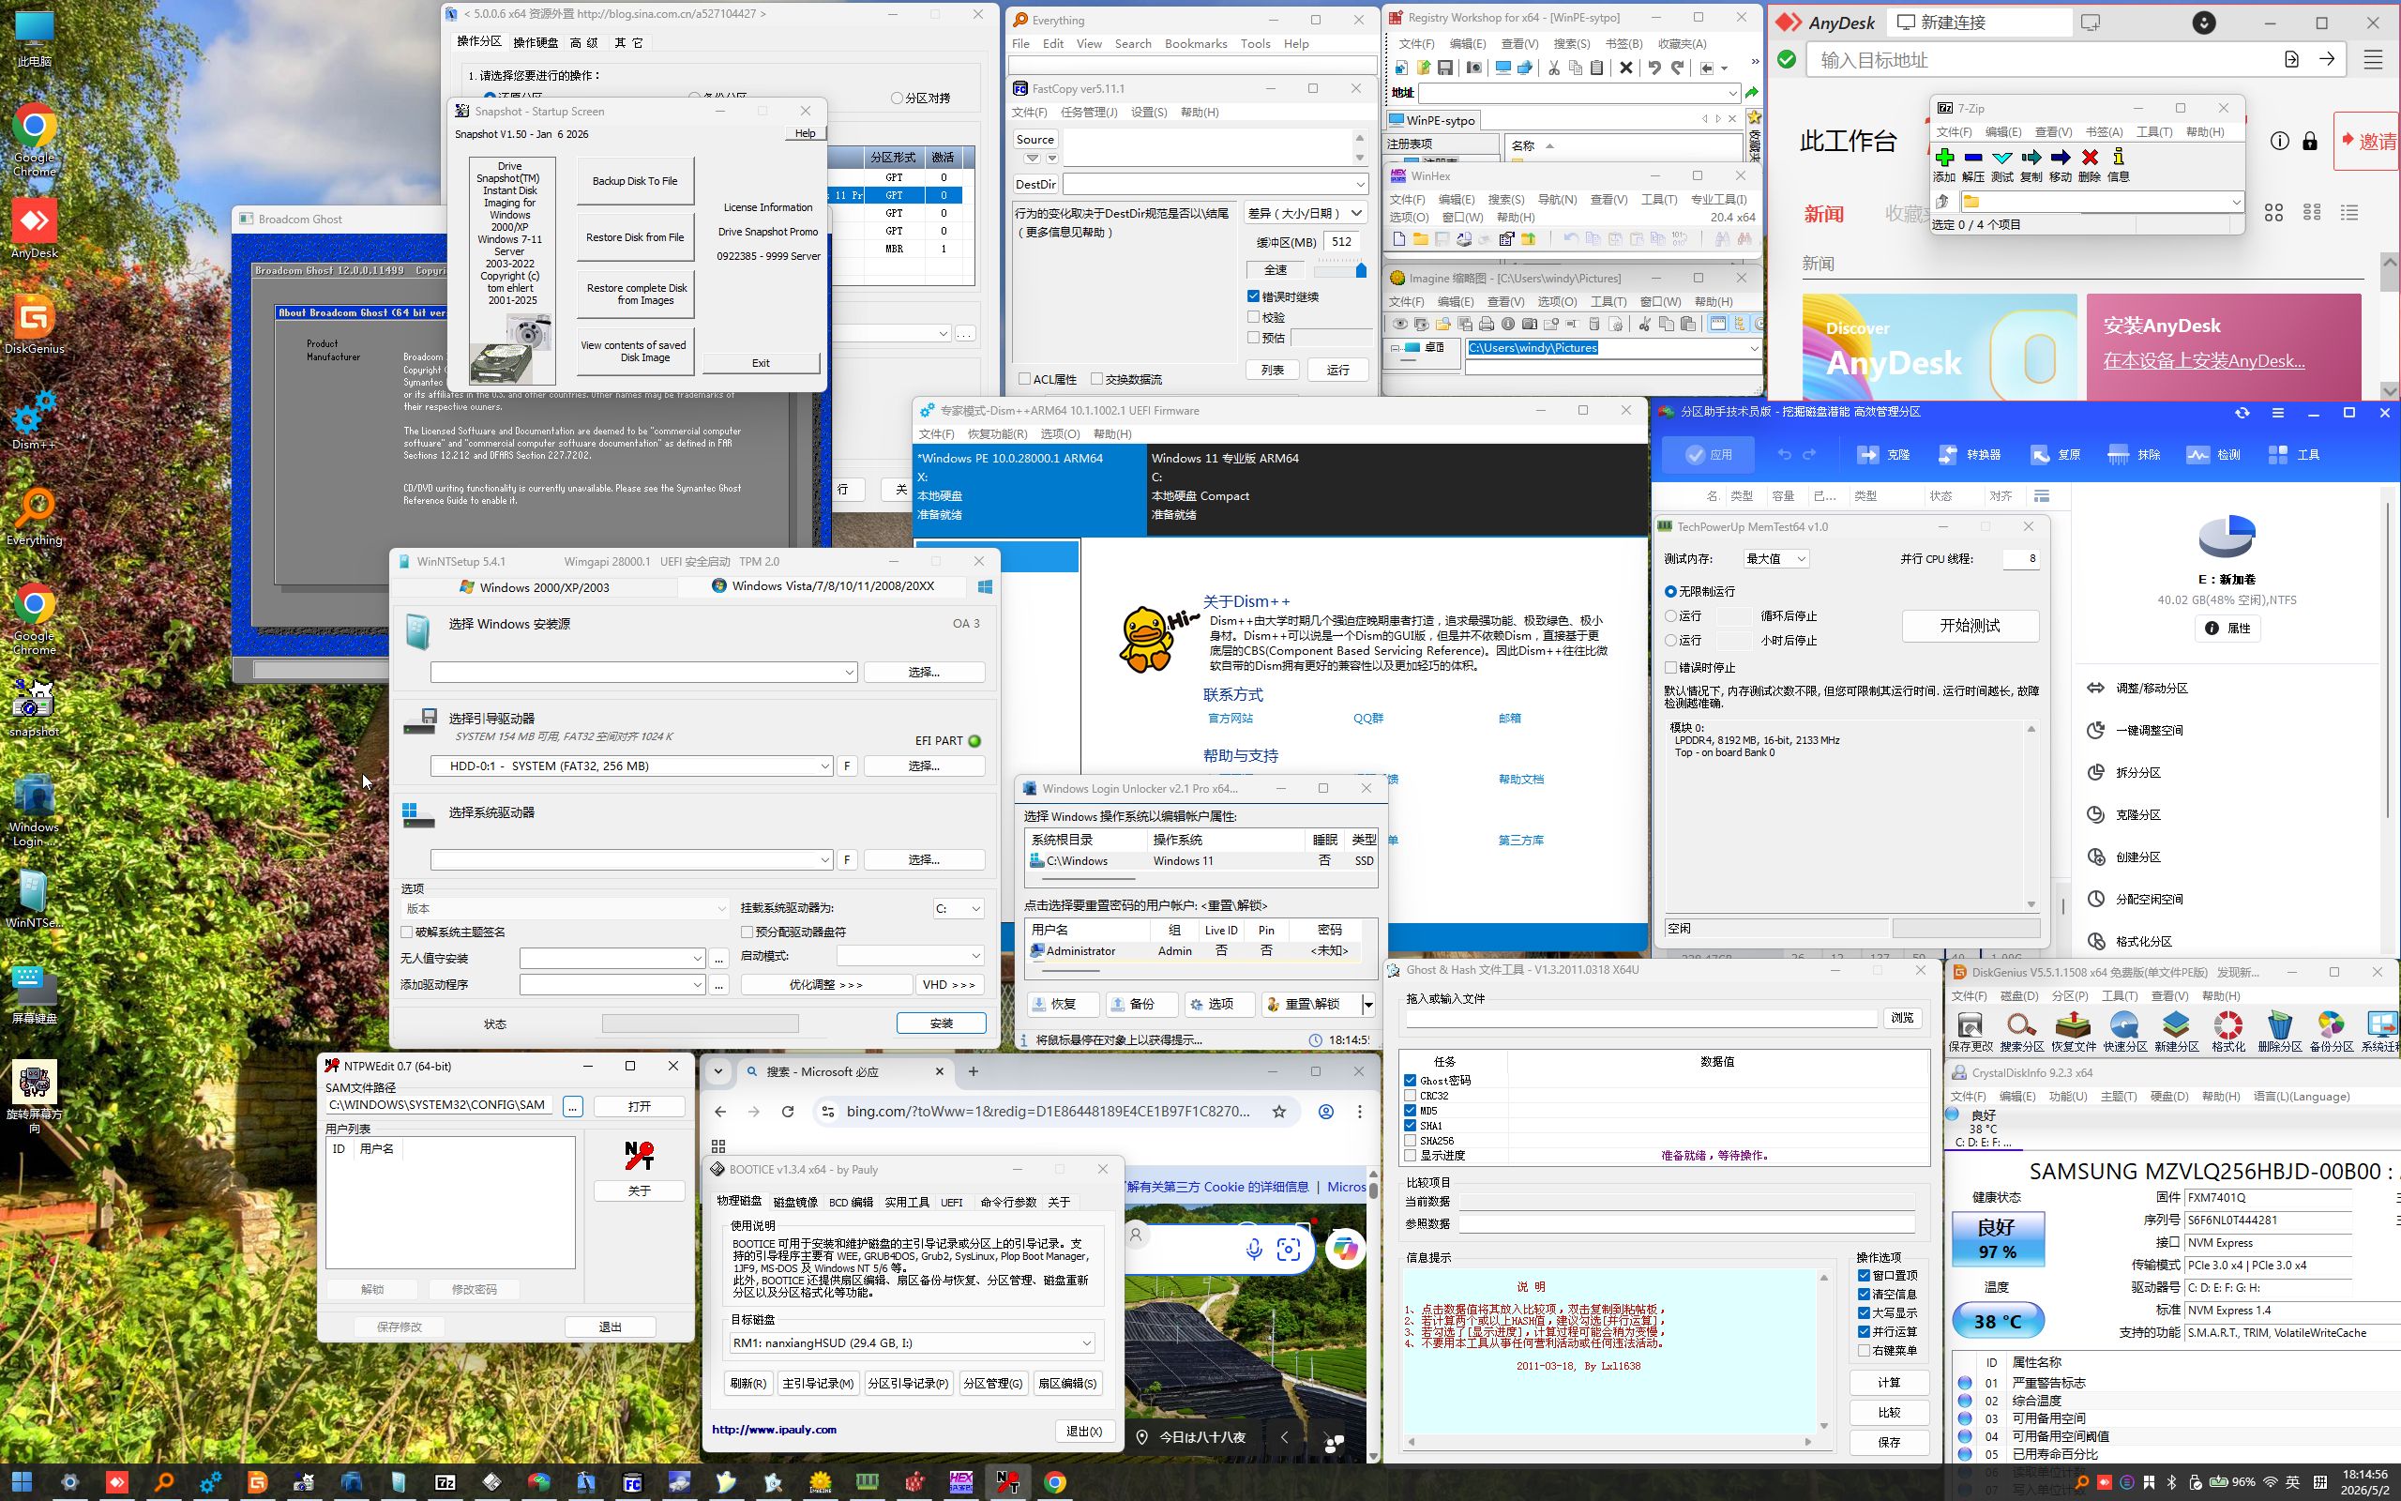The image size is (2401, 1501).
Task: Click the 7-Zip Delete (删除) red X icon
Action: [2090, 157]
